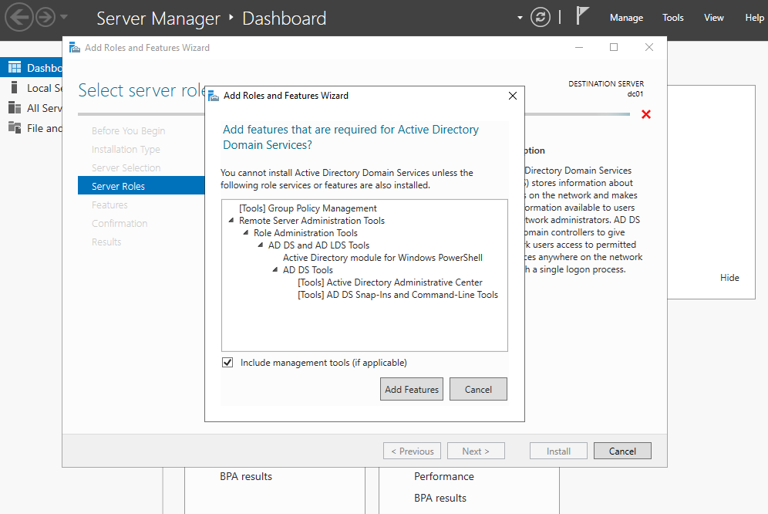Collapse the Role Administration Tools node
768x514 pixels.
246,233
